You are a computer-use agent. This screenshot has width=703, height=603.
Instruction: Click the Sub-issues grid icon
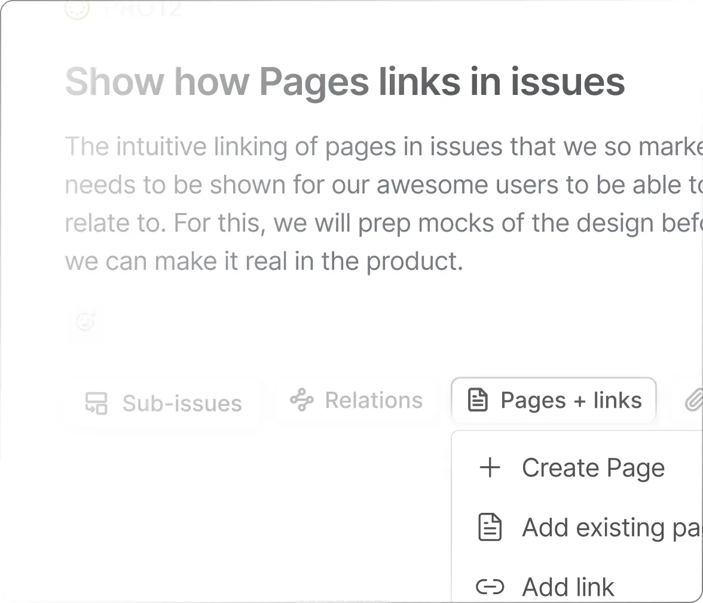tap(97, 403)
